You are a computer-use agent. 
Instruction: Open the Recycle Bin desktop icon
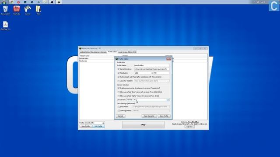click(5, 10)
